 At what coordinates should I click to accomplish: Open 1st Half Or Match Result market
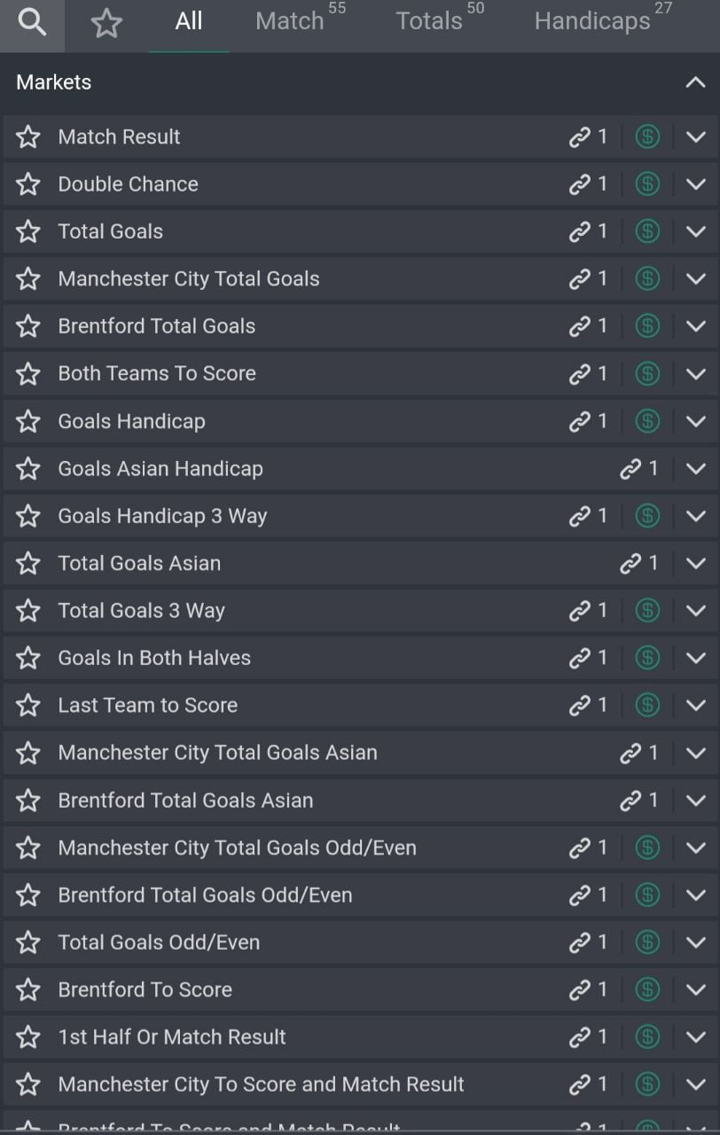pyautogui.click(x=172, y=1037)
